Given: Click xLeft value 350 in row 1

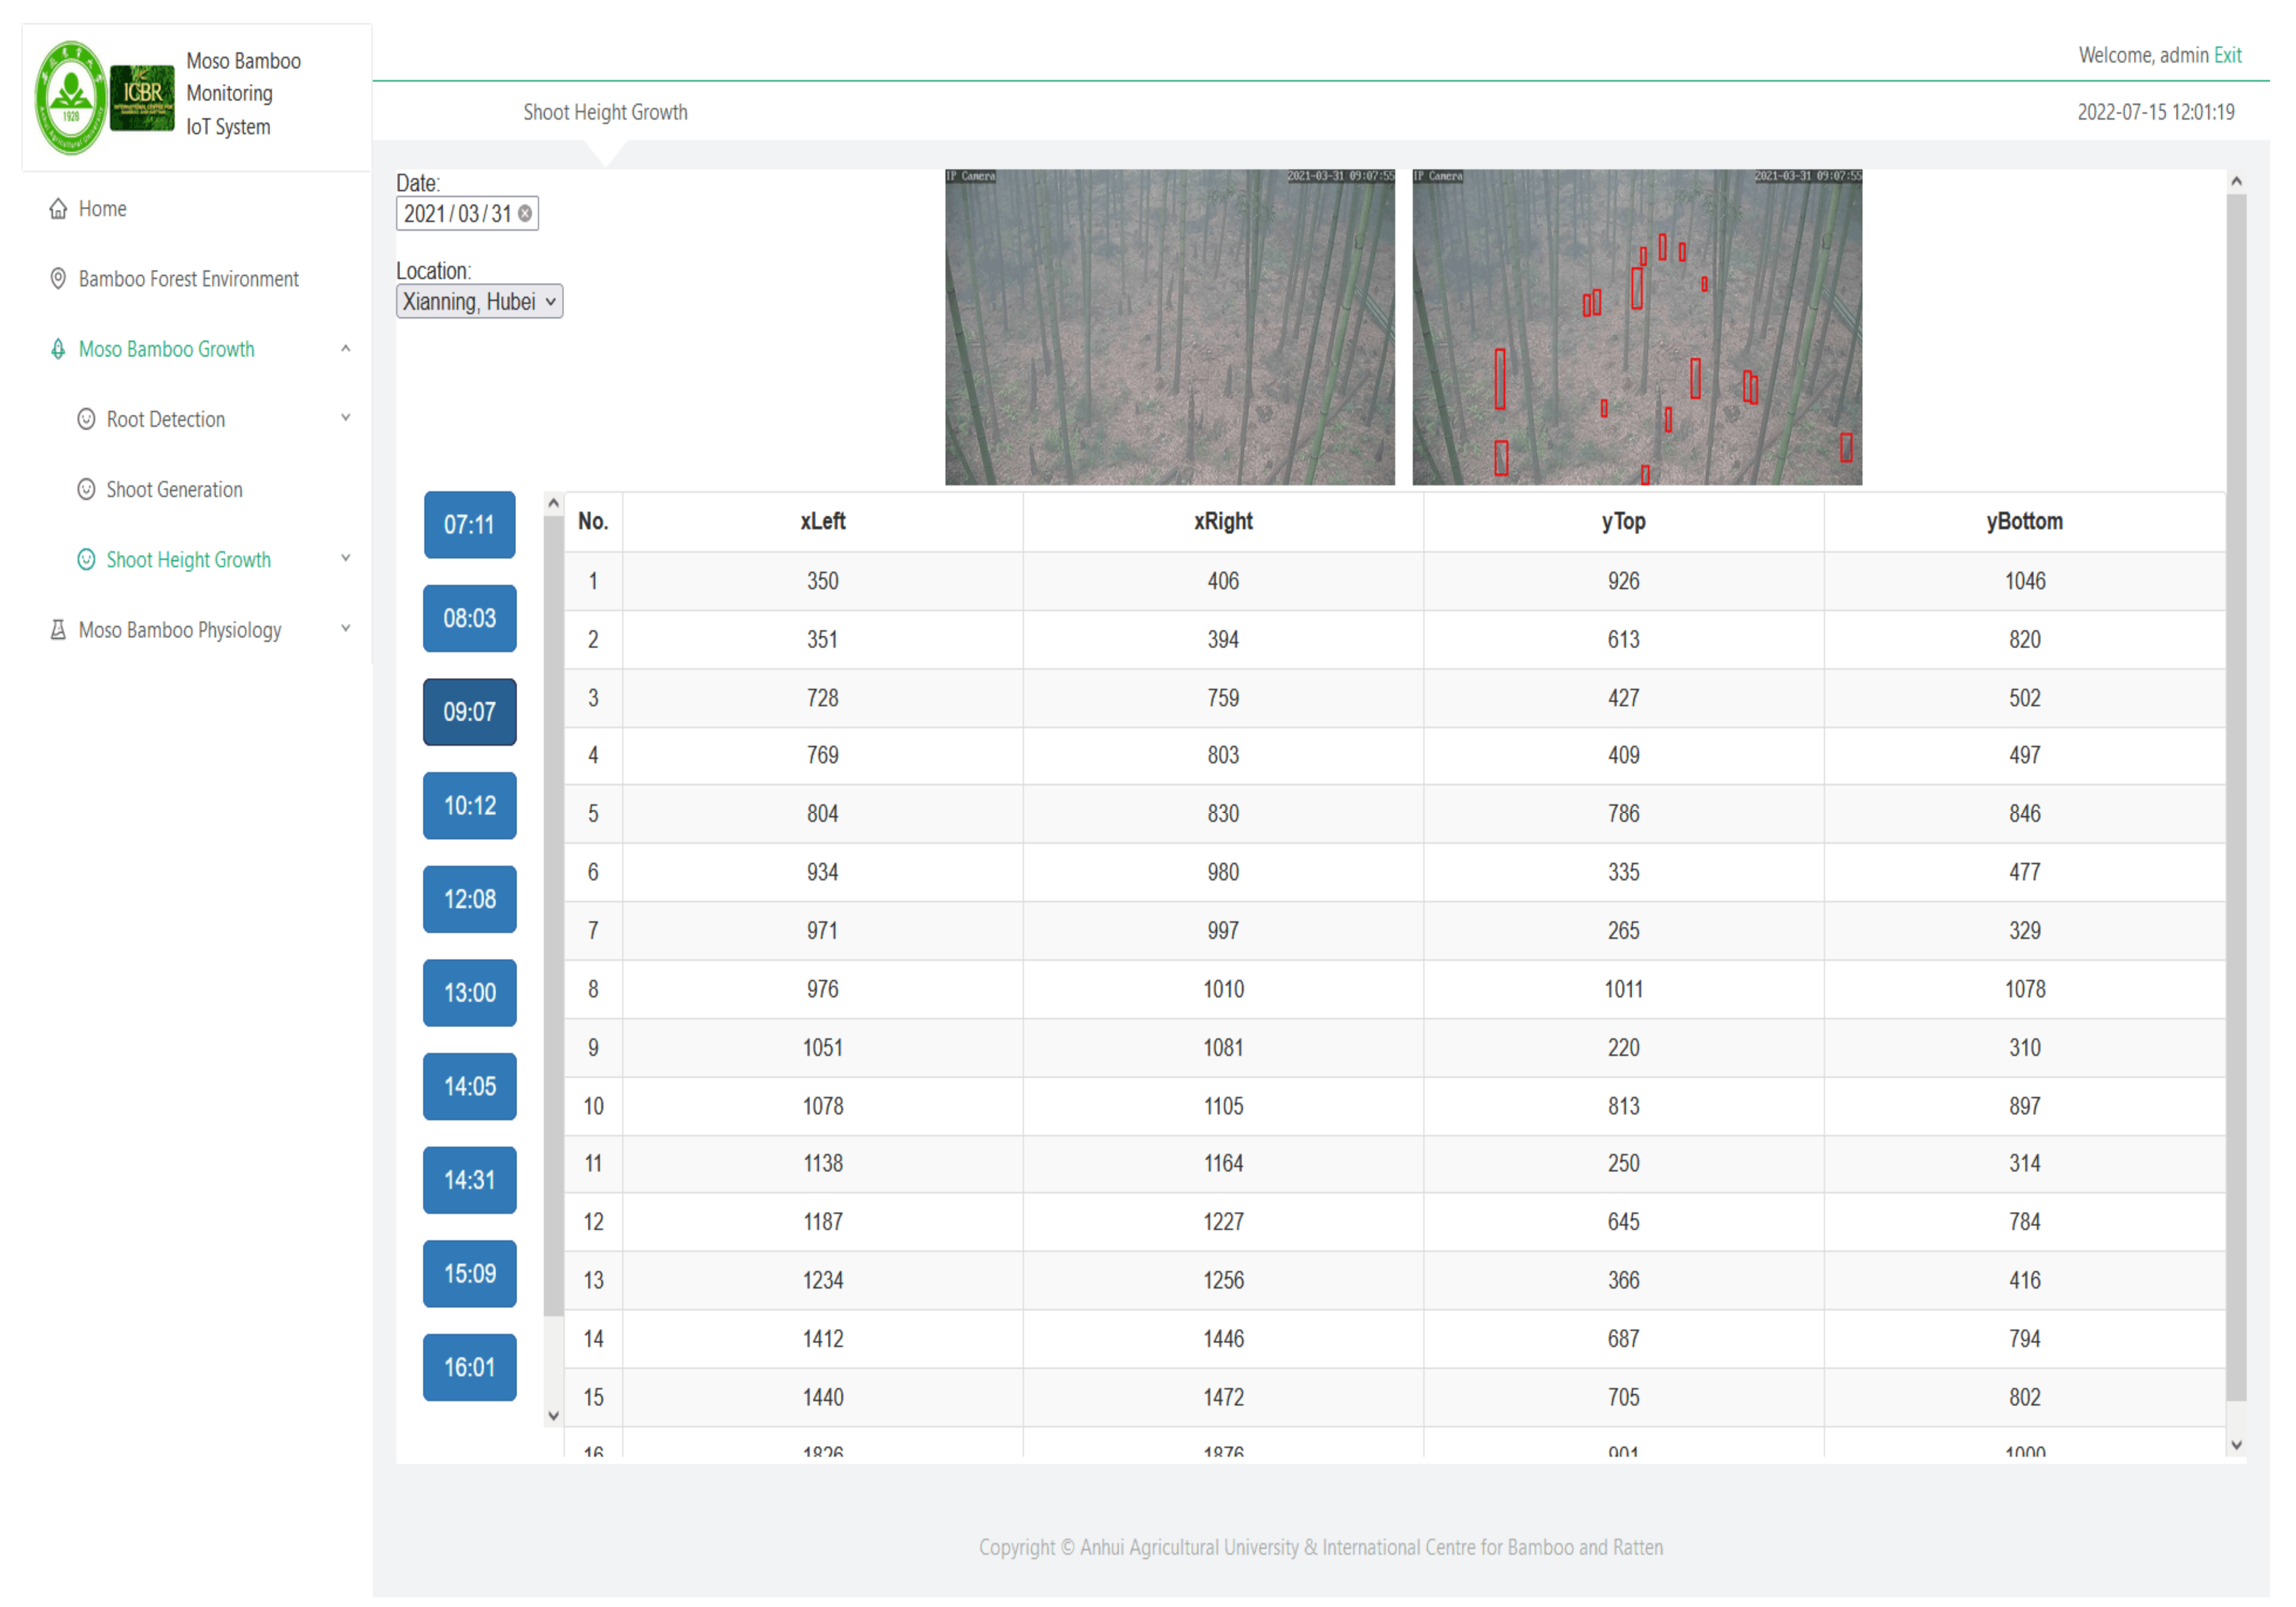Looking at the screenshot, I should tap(823, 581).
